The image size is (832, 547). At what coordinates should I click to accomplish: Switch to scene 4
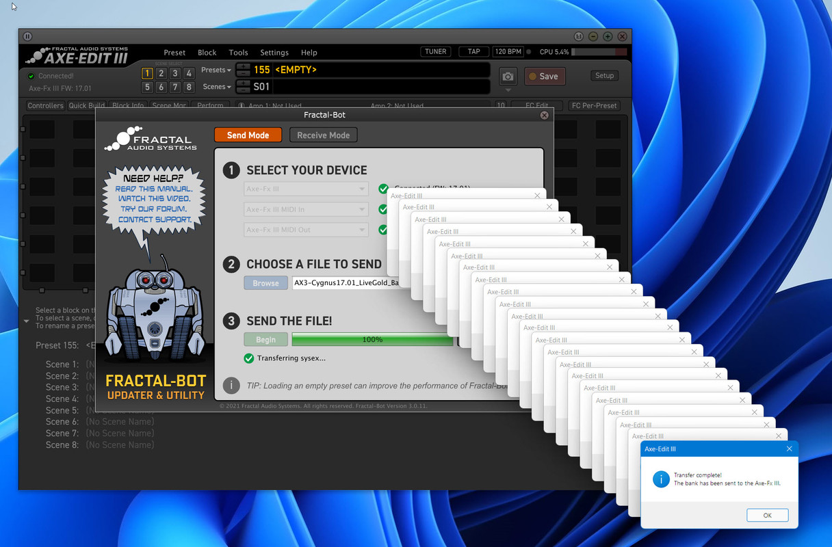pos(189,73)
